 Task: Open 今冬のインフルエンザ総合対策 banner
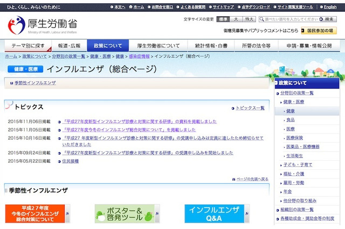(x=37, y=213)
